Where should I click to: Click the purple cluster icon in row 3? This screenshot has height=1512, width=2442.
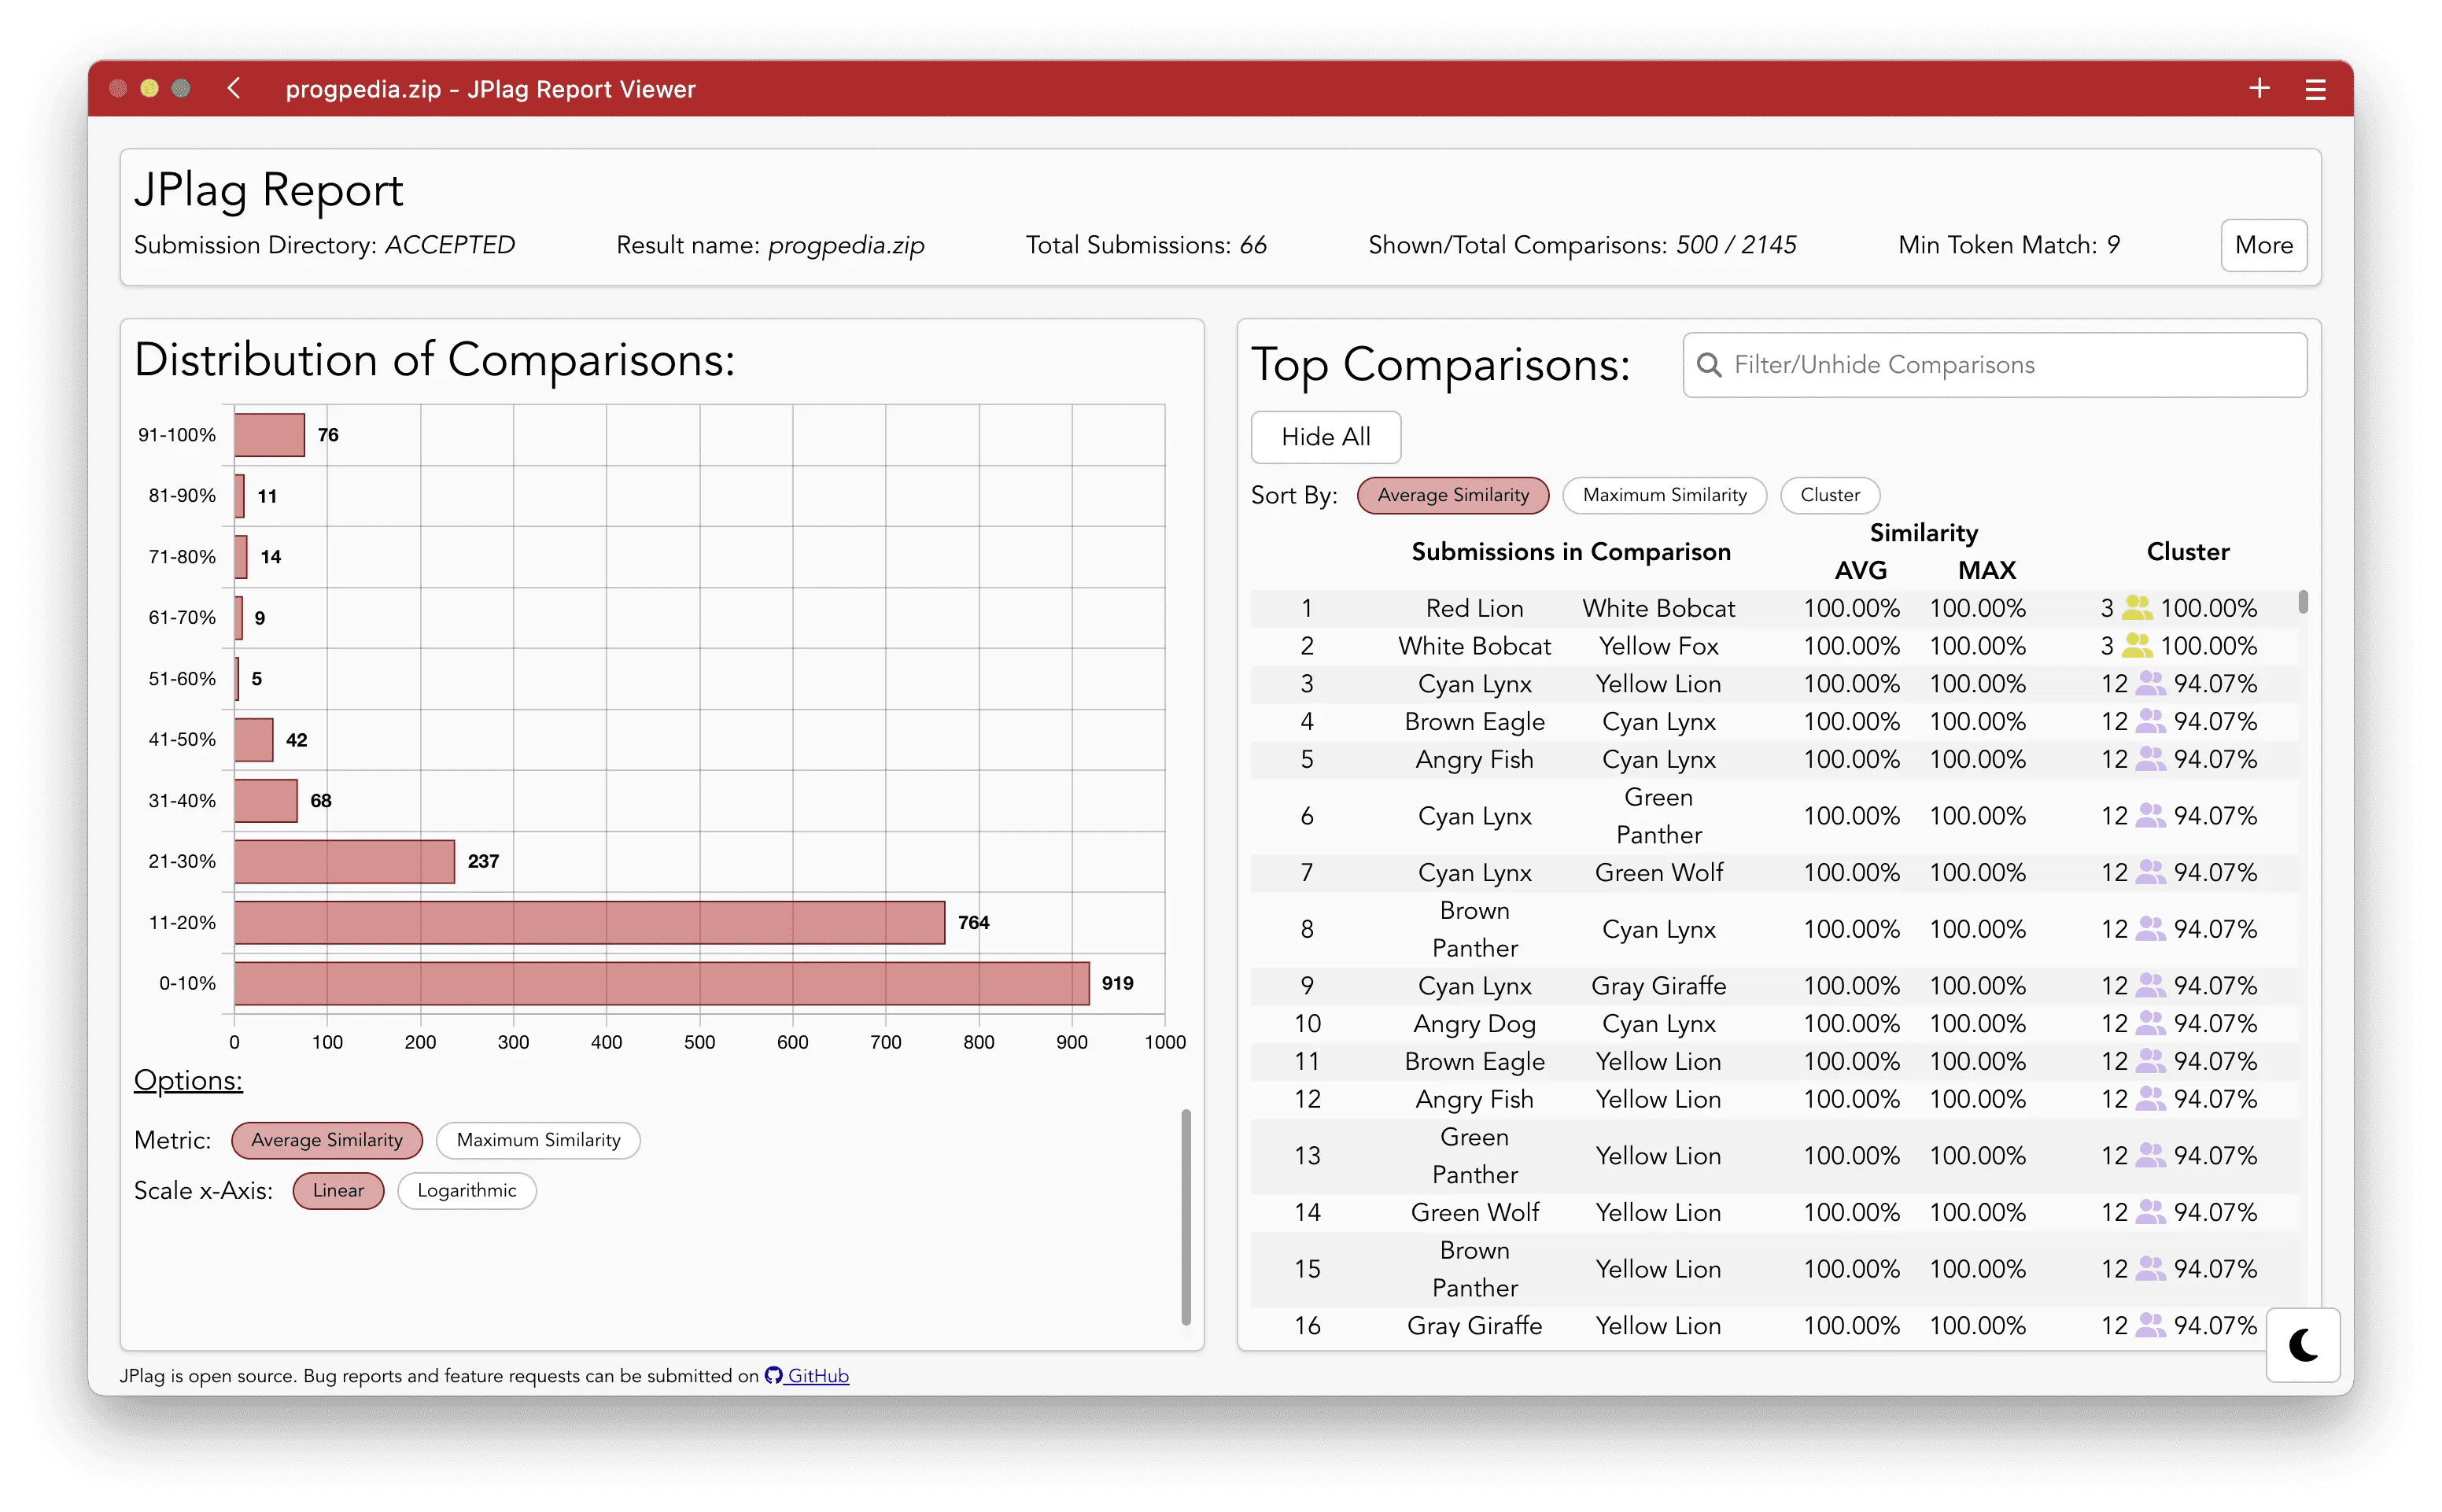(2150, 684)
